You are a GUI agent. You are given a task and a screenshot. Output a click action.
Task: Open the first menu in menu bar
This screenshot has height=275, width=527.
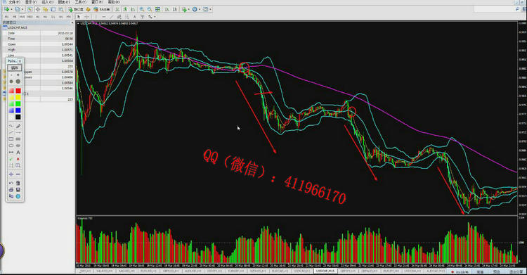pos(14,2)
